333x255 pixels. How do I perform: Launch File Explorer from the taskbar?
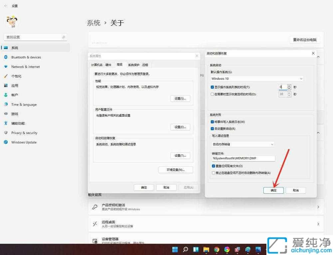[206, 249]
